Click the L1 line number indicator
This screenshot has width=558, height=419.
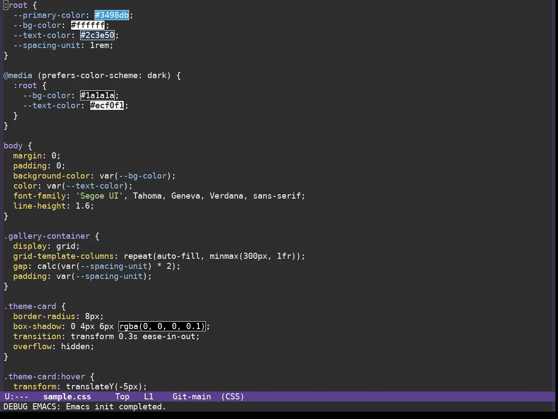(x=149, y=397)
